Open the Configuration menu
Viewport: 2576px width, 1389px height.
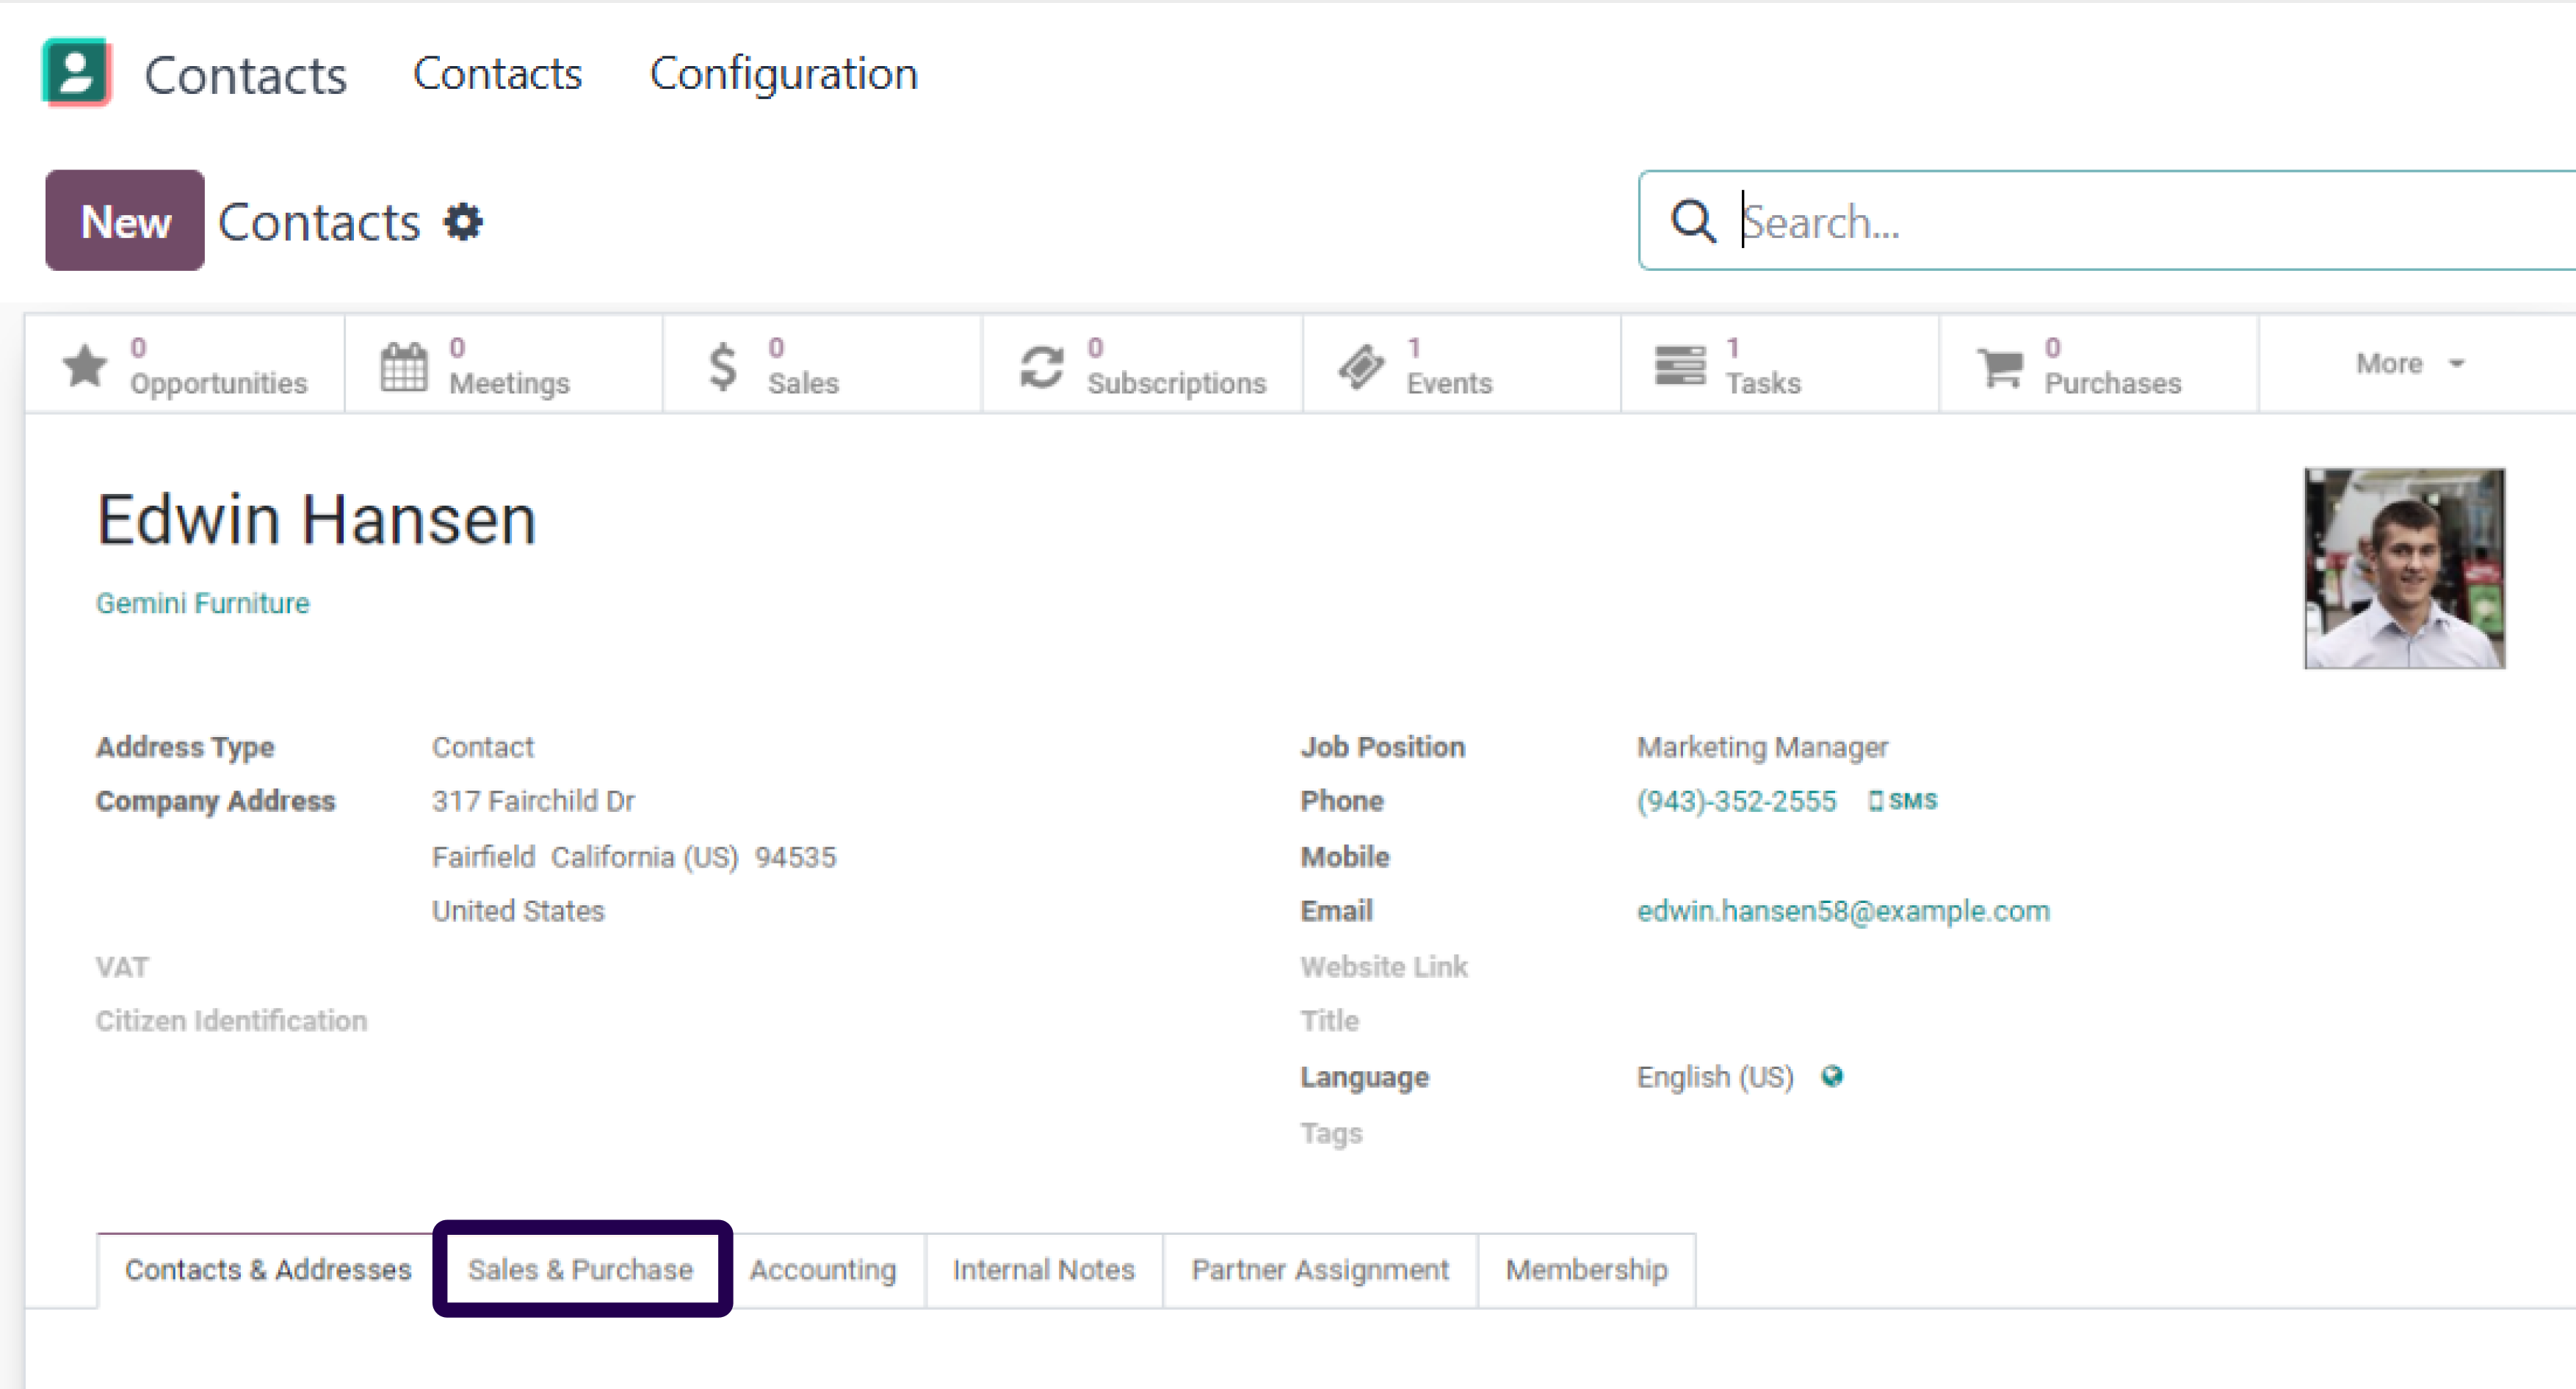pyautogui.click(x=784, y=74)
